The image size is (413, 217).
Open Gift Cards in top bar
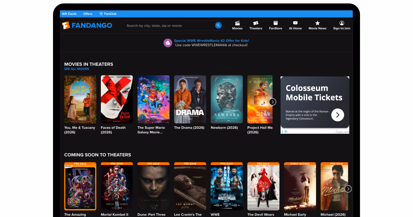pos(69,14)
